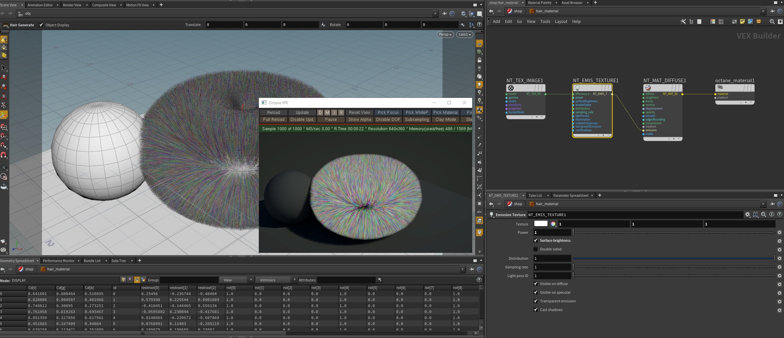Switch to the Render View tab
The height and width of the screenshot is (338, 784).
point(72,5)
